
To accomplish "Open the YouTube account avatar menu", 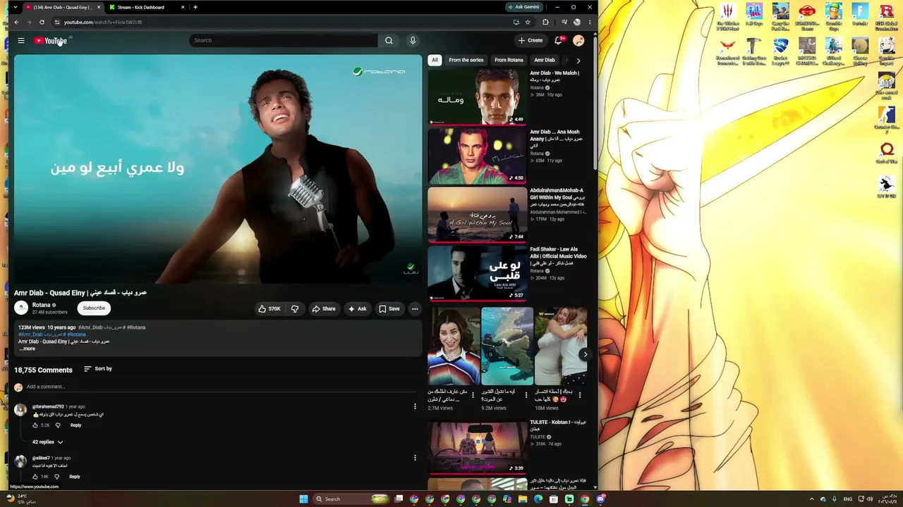I will [578, 40].
